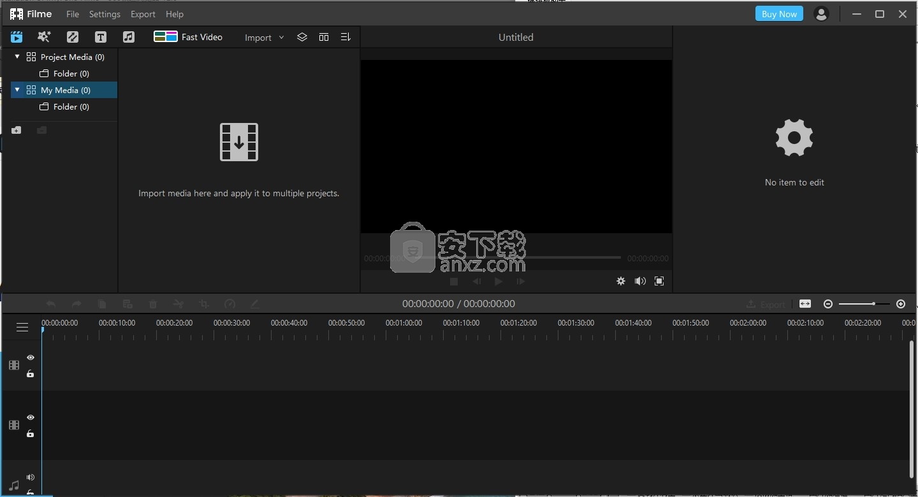This screenshot has width=918, height=497.
Task: Click the timeline playhead marker
Action: coord(42,330)
